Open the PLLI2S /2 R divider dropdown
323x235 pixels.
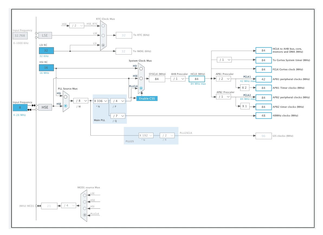(167, 135)
